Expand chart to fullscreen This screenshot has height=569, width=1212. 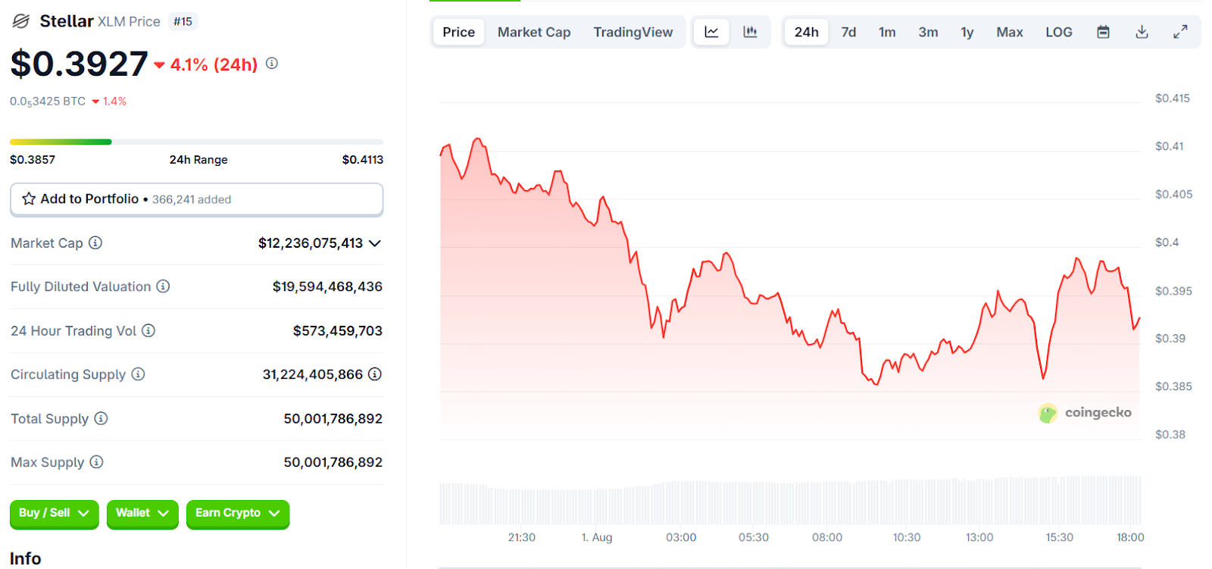click(x=1180, y=32)
